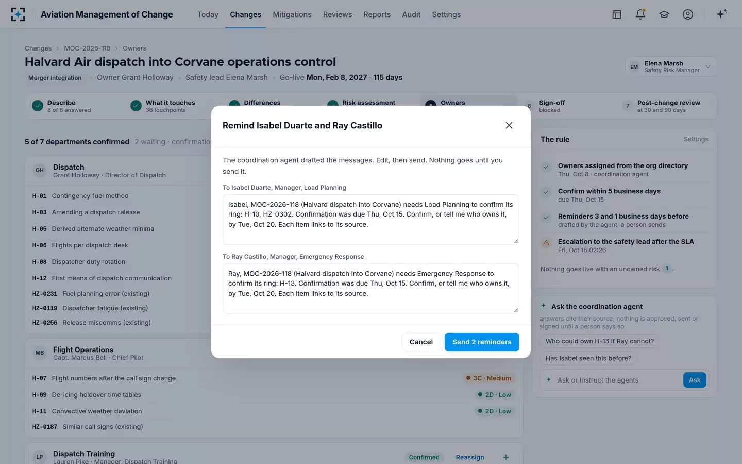Edit the message to Isabel Duarte
The width and height of the screenshot is (742, 464).
pos(370,220)
